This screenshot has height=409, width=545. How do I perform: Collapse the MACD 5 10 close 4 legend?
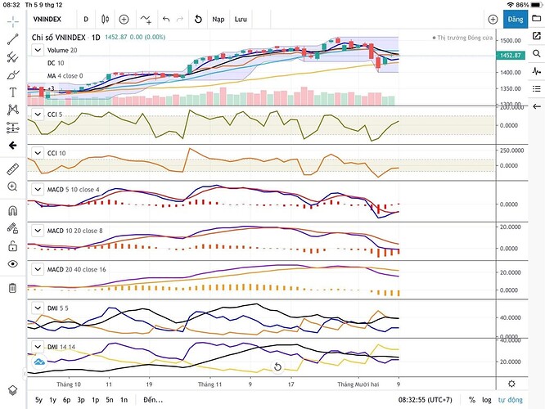coord(38,190)
